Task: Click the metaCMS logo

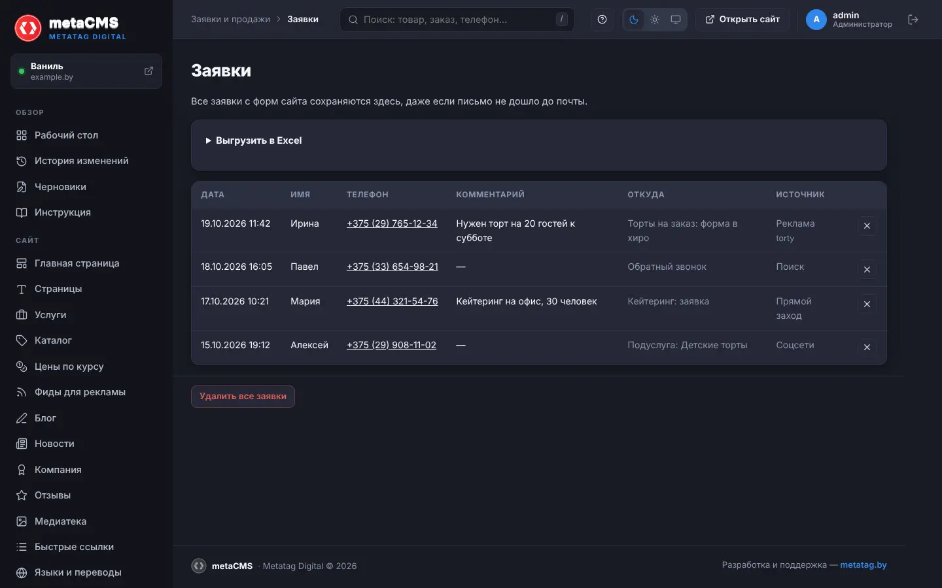Action: tap(71, 28)
